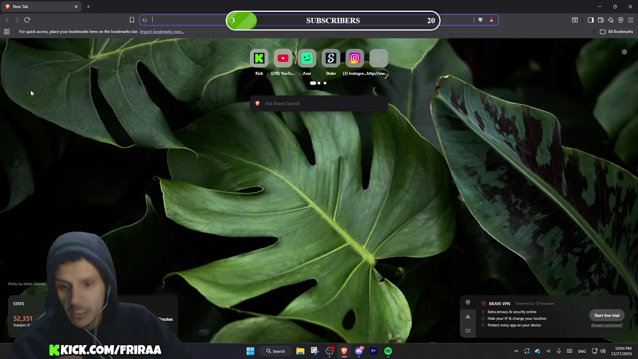Image resolution: width=638 pixels, height=359 pixels.
Task: Open the tab search icon in toolbar
Action: [575, 20]
